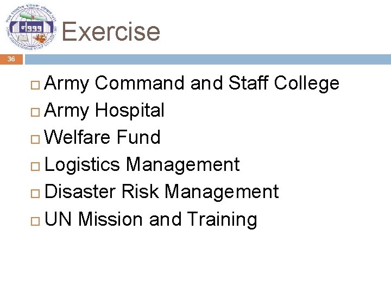The width and height of the screenshot is (391, 293).
Task: Click the flag emblem atop the logo
Action: pos(33,16)
